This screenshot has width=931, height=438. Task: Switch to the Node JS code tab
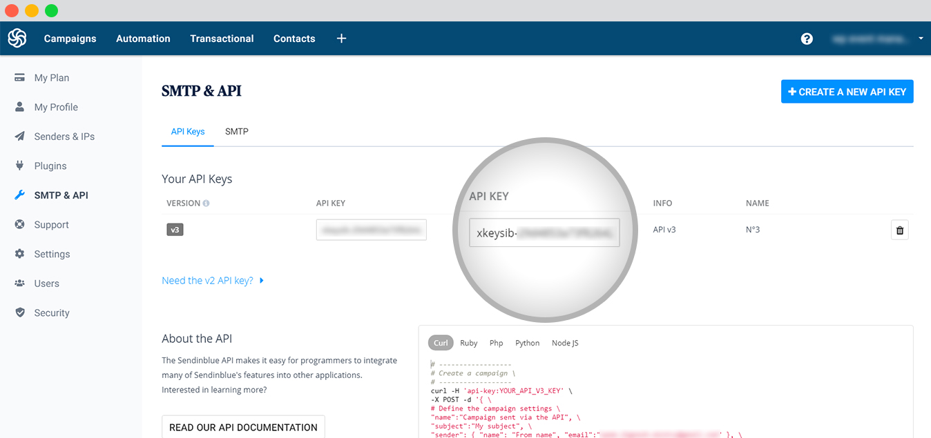[x=565, y=343]
